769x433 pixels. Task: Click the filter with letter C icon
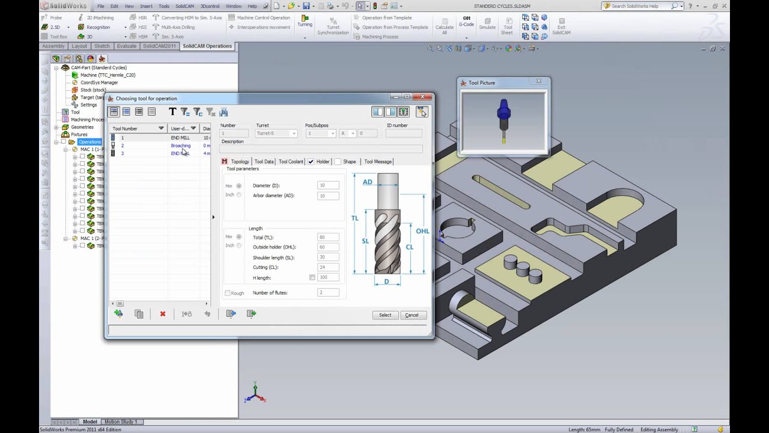coord(198,112)
